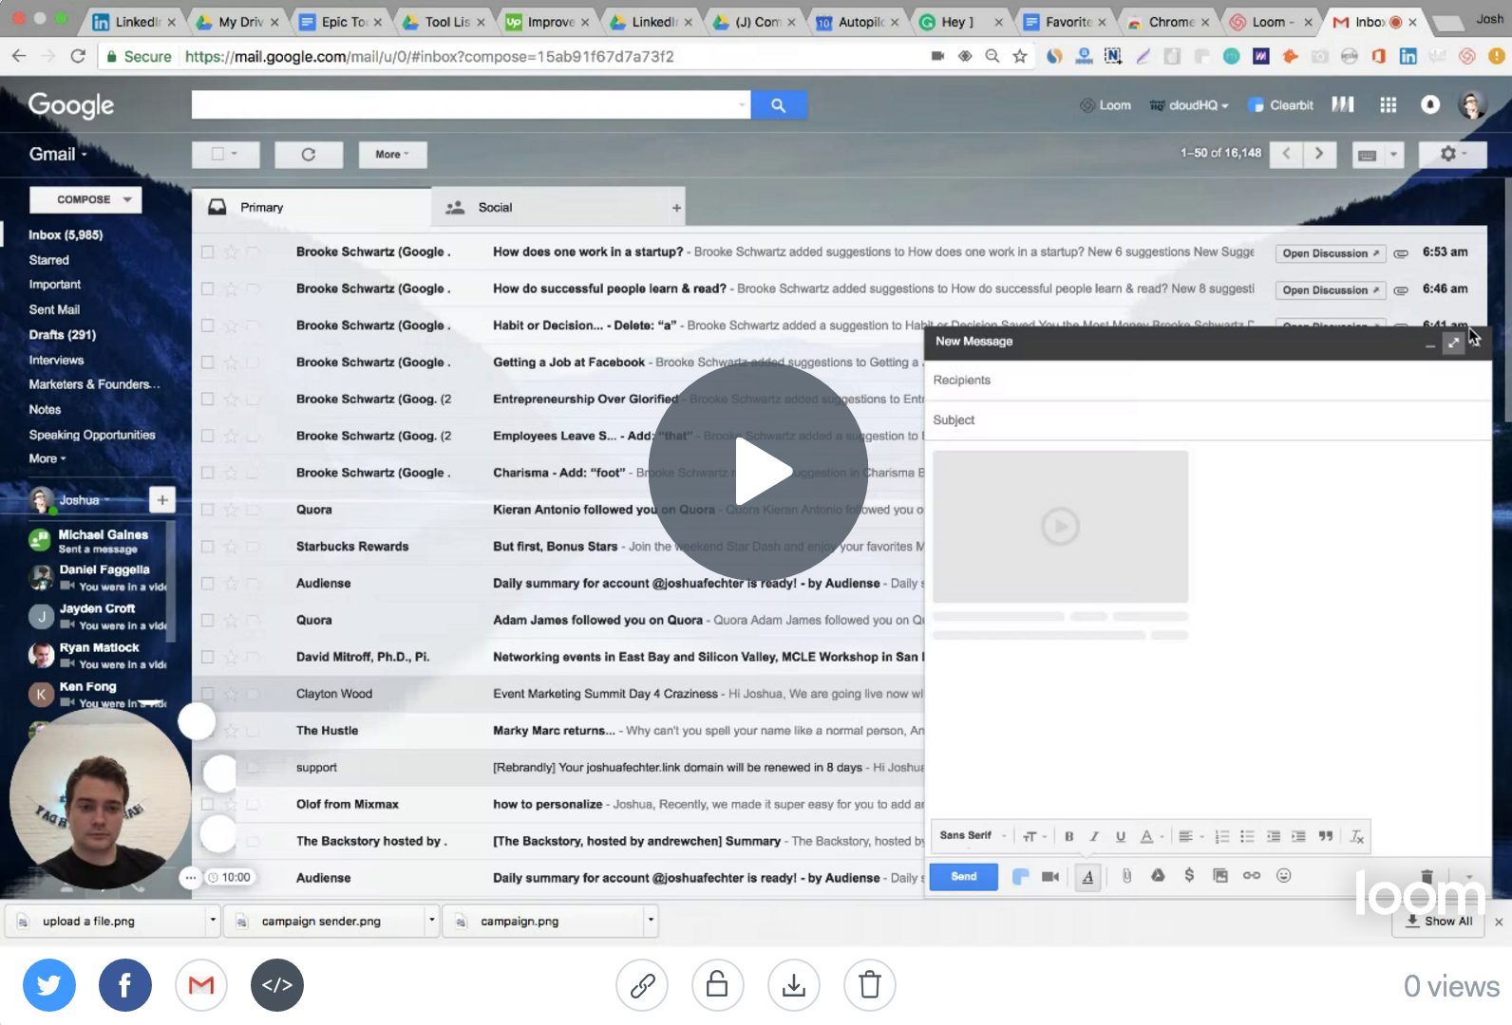Share video via Gmail icon

200,985
